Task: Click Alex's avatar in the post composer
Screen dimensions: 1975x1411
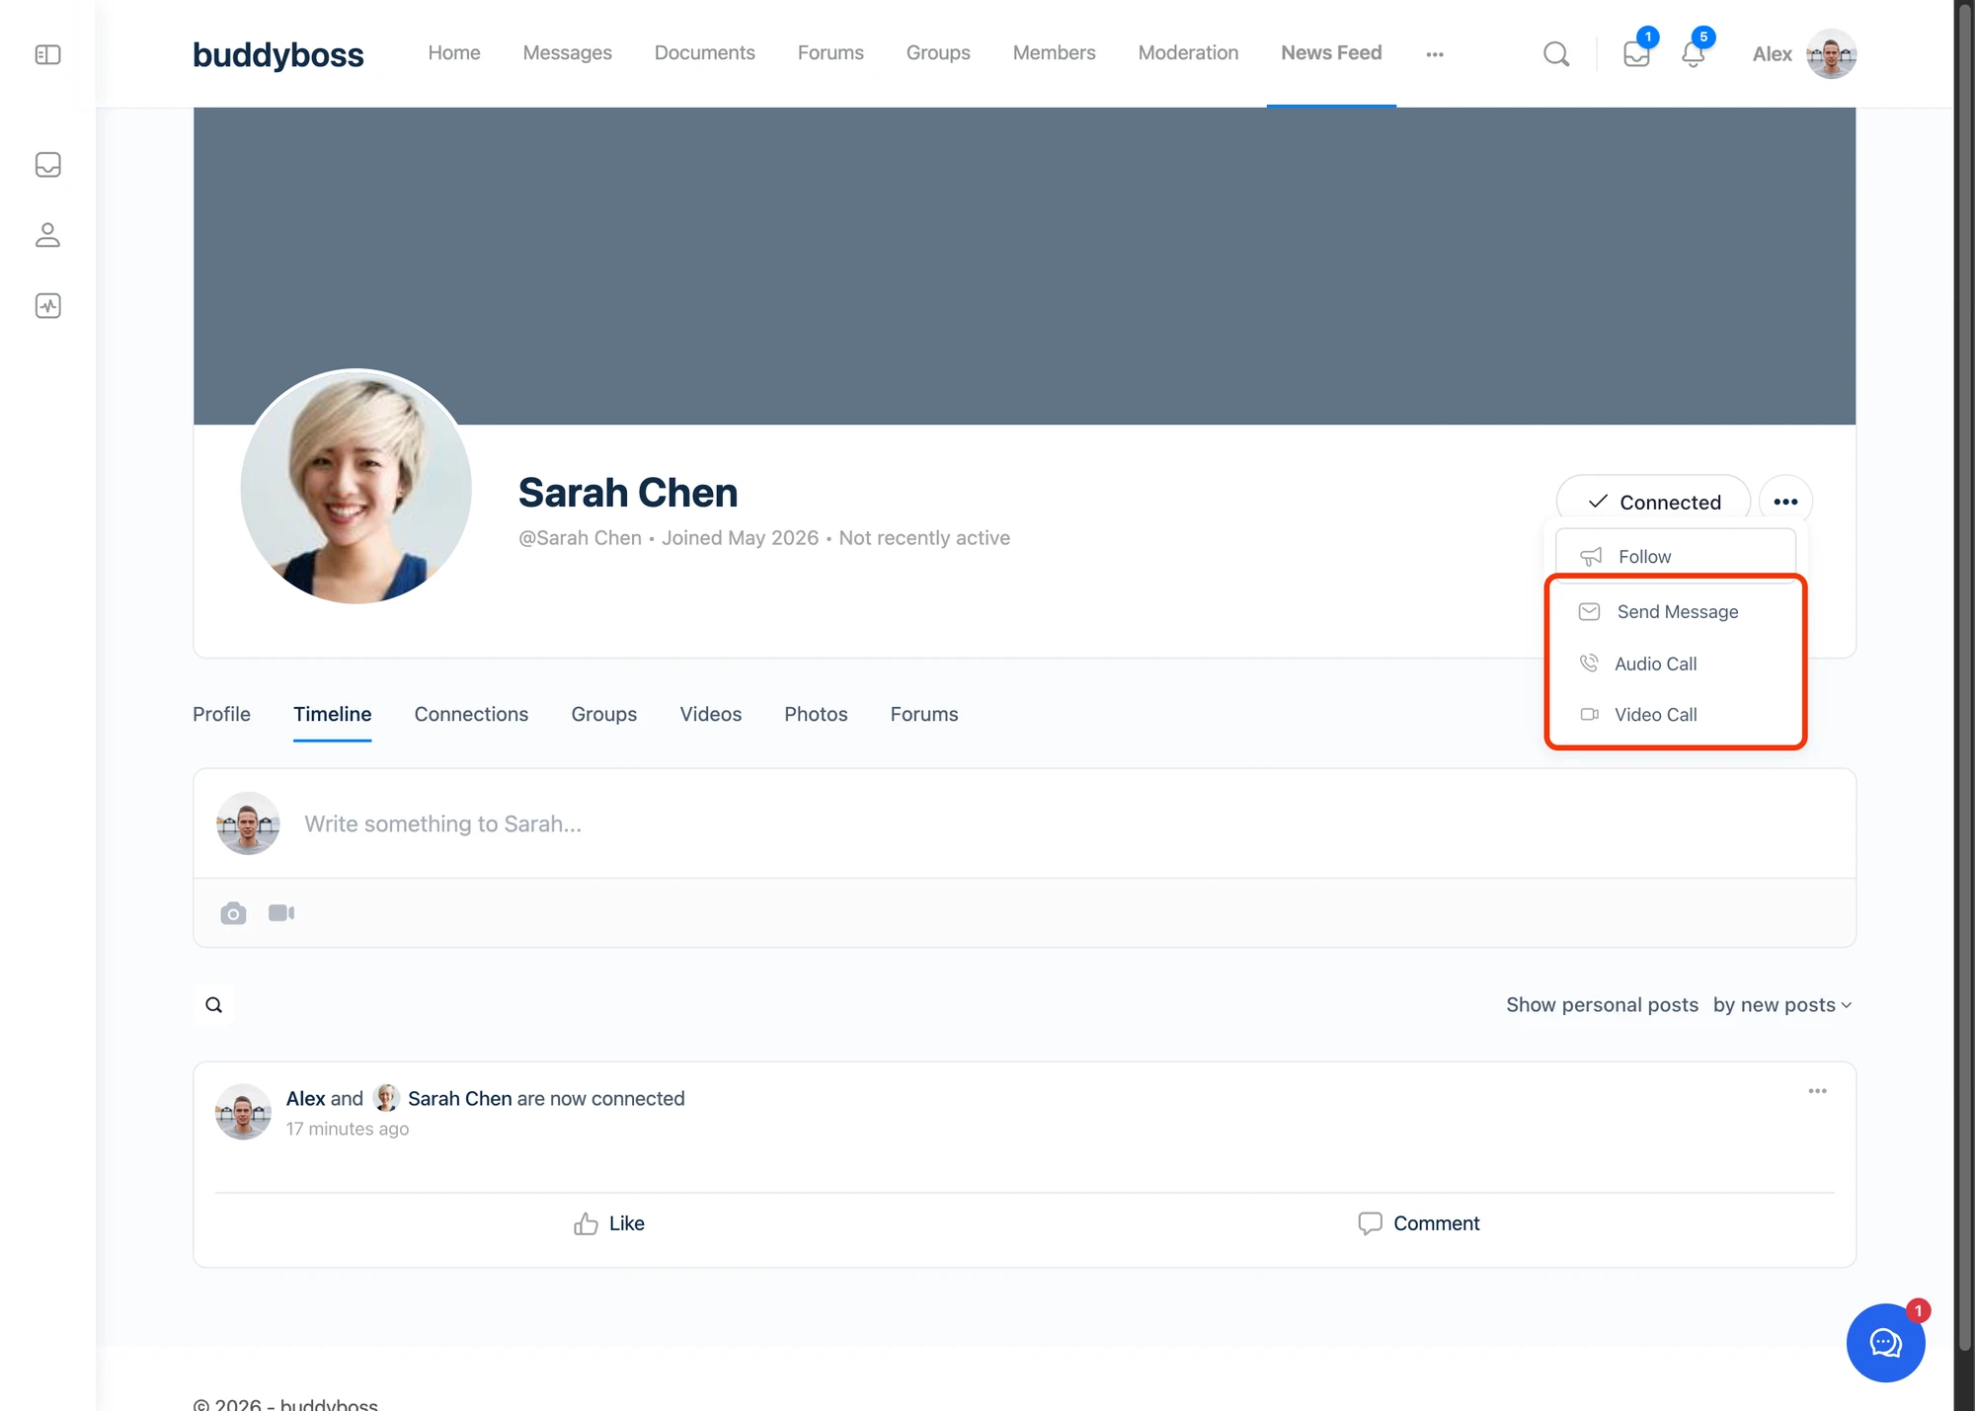Action: point(248,823)
